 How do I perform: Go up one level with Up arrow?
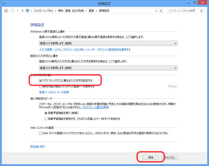coord(22,11)
